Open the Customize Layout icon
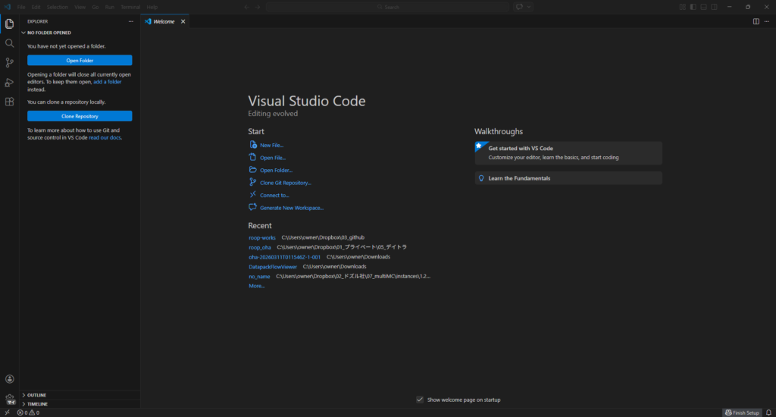776x417 pixels. click(683, 7)
